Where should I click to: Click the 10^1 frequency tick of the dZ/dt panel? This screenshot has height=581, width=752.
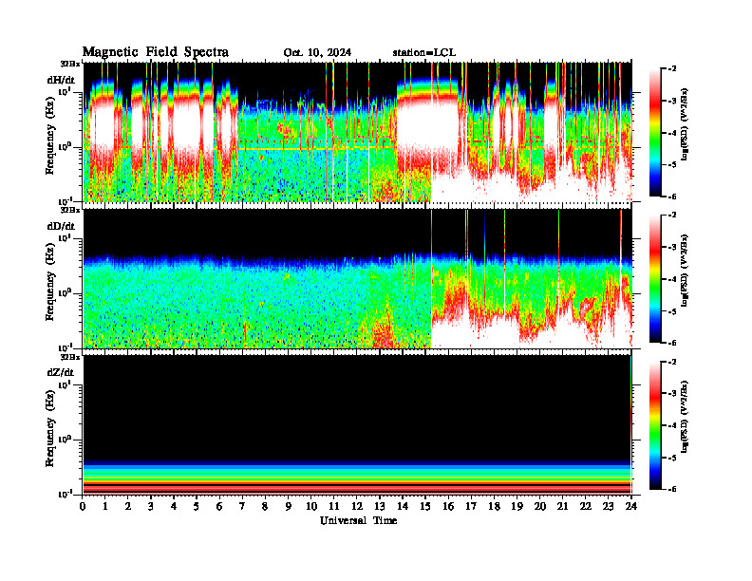(x=65, y=384)
